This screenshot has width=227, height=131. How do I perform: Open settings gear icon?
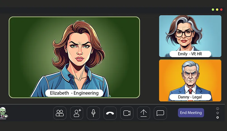218,117
